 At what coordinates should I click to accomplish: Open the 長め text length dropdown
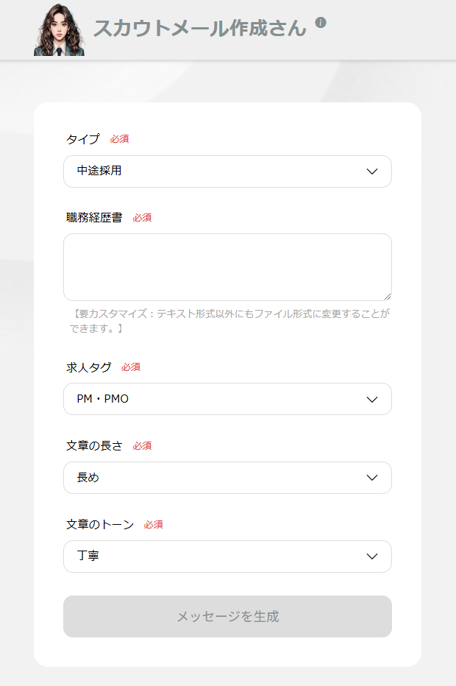(x=221, y=478)
